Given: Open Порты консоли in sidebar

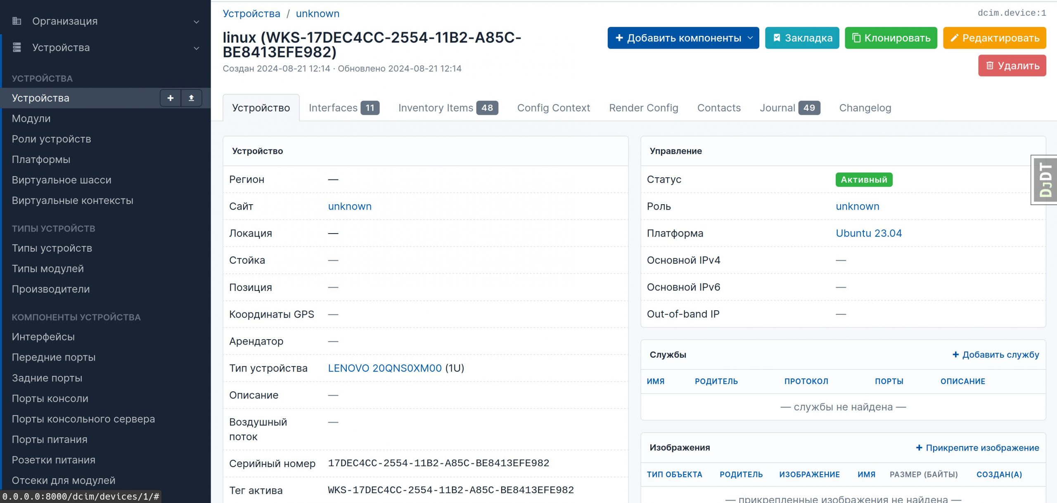Looking at the screenshot, I should [50, 399].
